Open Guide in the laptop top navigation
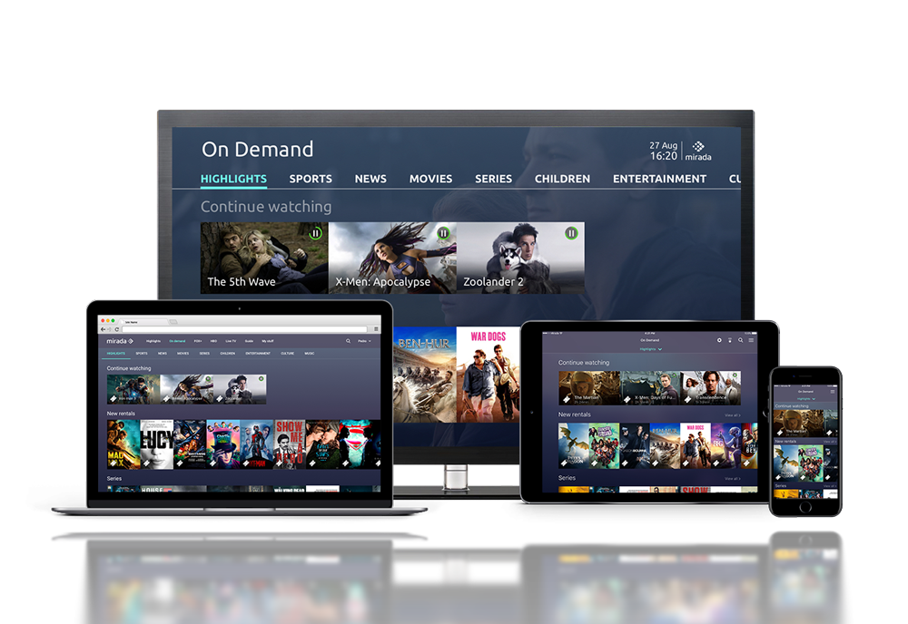The width and height of the screenshot is (908, 624). click(x=249, y=341)
